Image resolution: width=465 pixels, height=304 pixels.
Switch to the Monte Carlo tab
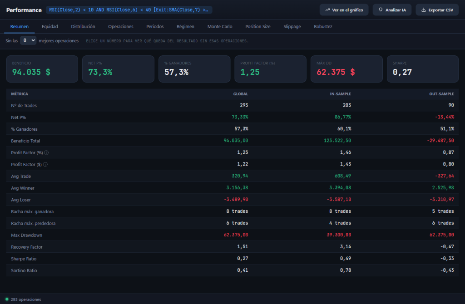coord(220,26)
